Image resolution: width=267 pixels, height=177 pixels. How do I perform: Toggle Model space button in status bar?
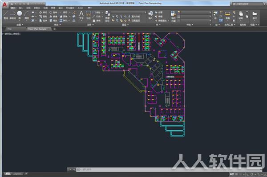tap(231, 174)
